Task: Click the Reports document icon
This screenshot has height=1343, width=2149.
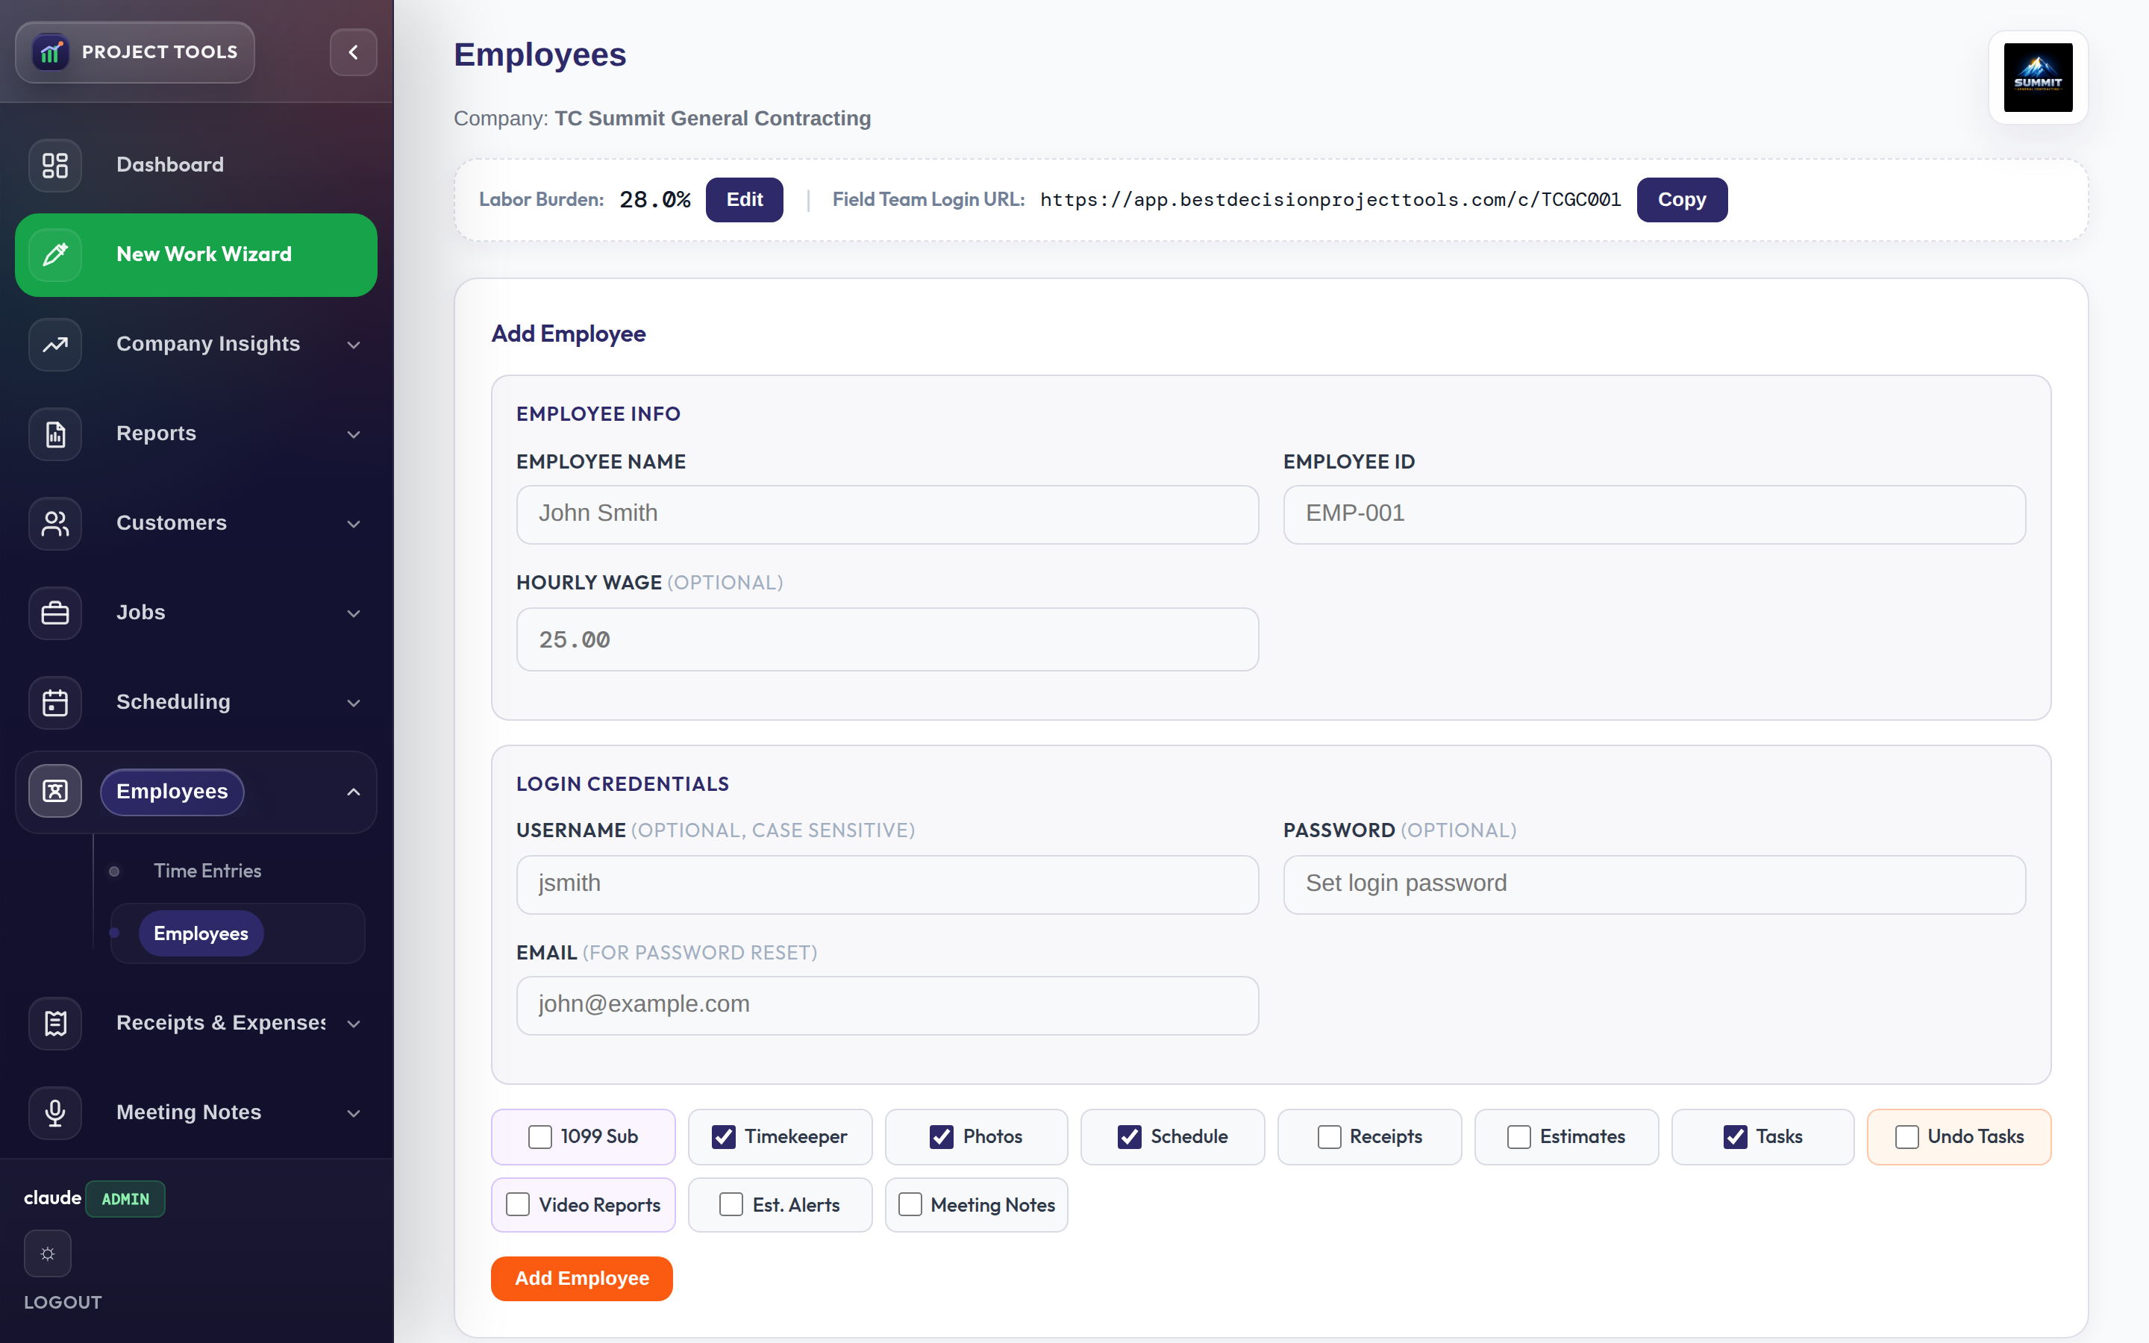Action: point(55,434)
